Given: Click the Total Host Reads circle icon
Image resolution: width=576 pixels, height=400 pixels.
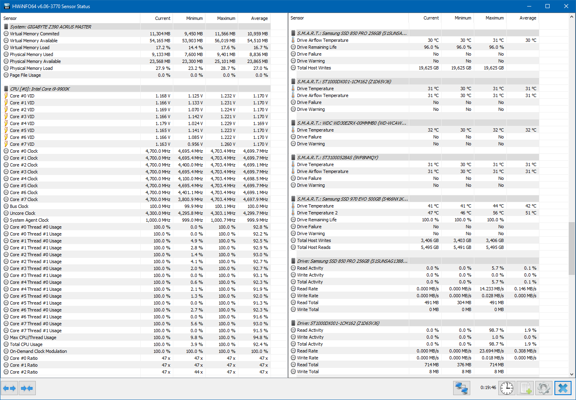Looking at the screenshot, I should coord(293,247).
